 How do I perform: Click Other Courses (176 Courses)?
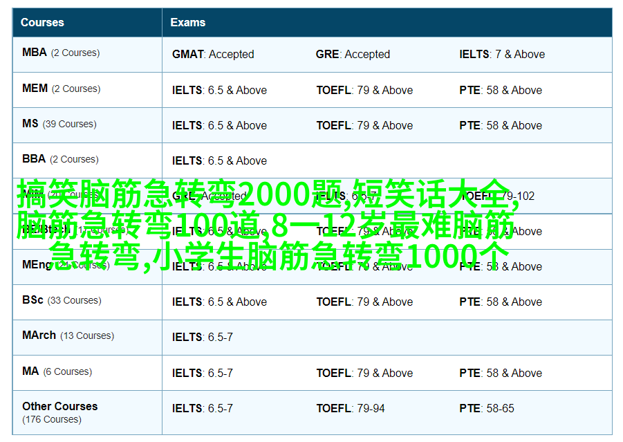59,407
